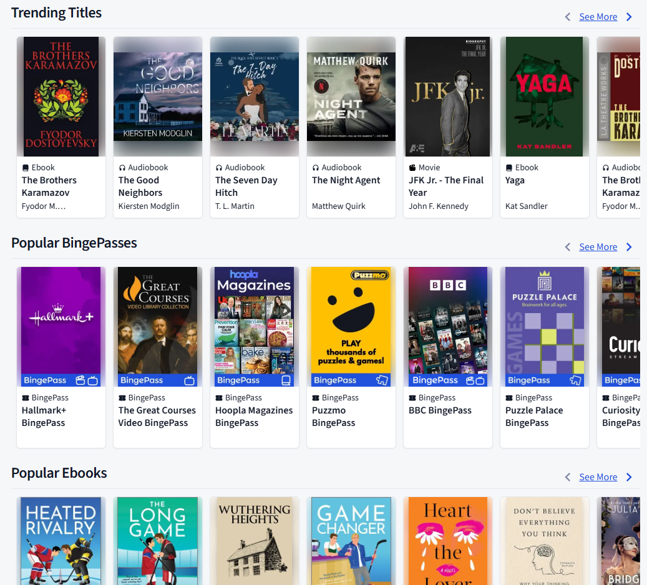647x585 pixels.
Task: Select the Movie icon on JFK Jr. card
Action: click(x=412, y=167)
